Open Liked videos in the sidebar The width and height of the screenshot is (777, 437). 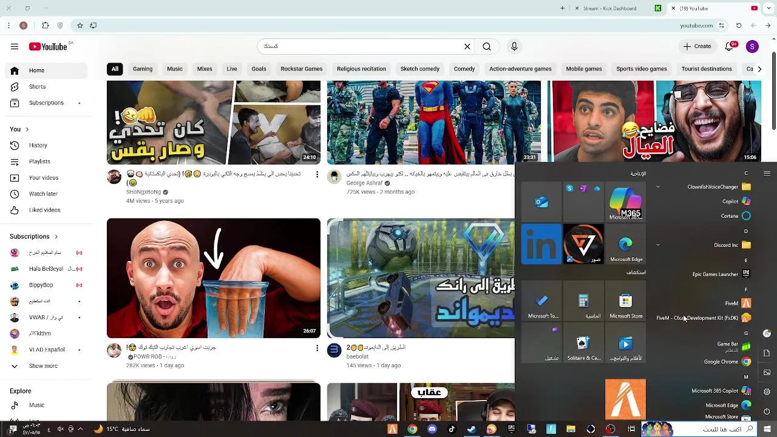click(x=47, y=210)
